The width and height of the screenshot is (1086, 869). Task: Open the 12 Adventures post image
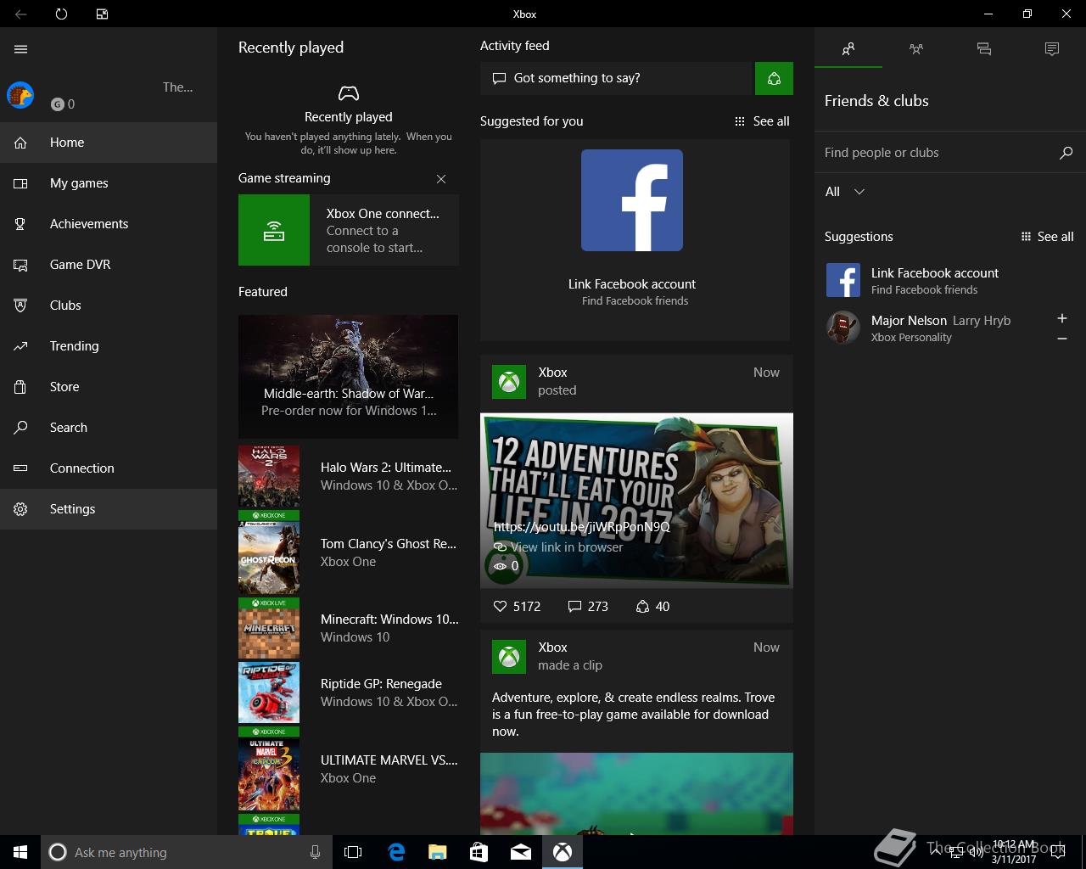[x=636, y=500]
